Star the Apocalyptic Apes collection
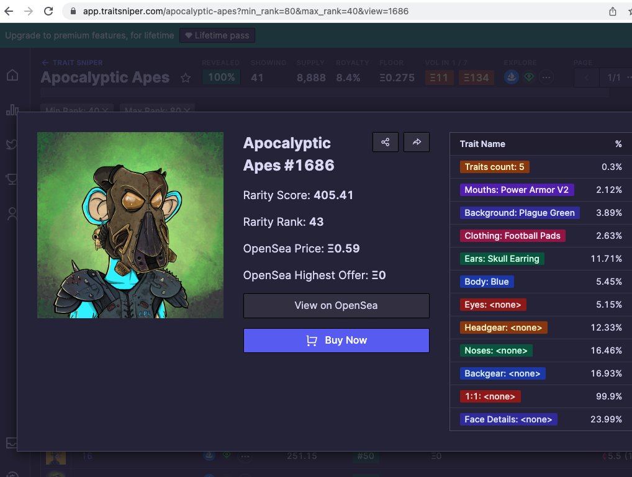Screen dimensions: 632x477 [185, 77]
